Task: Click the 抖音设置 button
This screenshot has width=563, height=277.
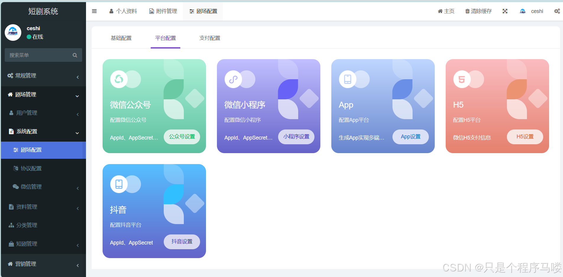Action: tap(182, 242)
